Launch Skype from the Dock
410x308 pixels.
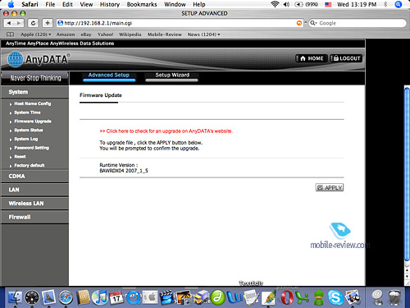click(x=335, y=297)
